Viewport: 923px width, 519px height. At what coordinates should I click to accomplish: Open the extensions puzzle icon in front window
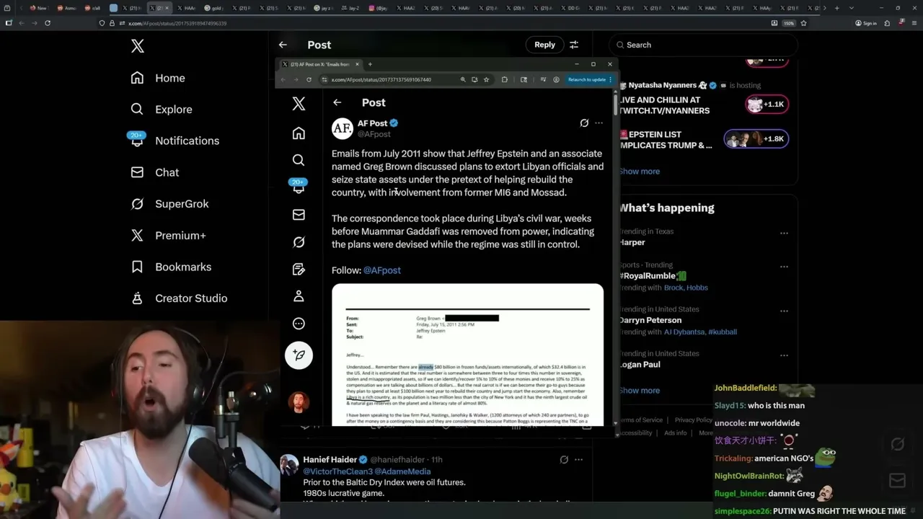[504, 79]
